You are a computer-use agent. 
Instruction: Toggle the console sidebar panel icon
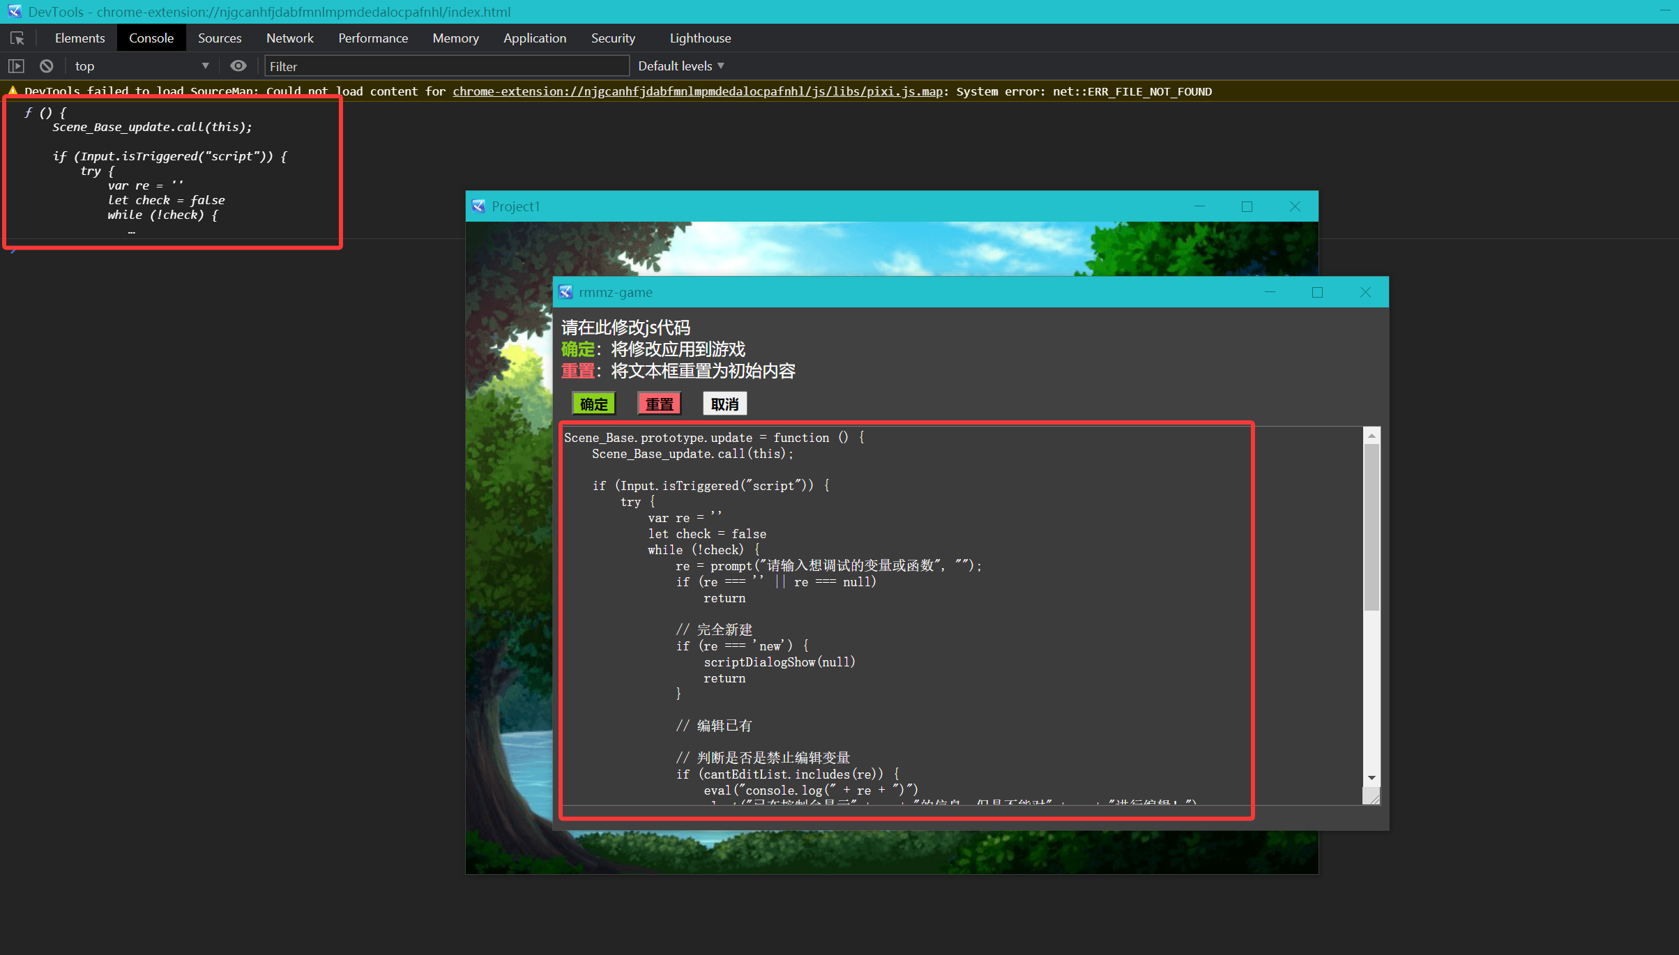(16, 66)
